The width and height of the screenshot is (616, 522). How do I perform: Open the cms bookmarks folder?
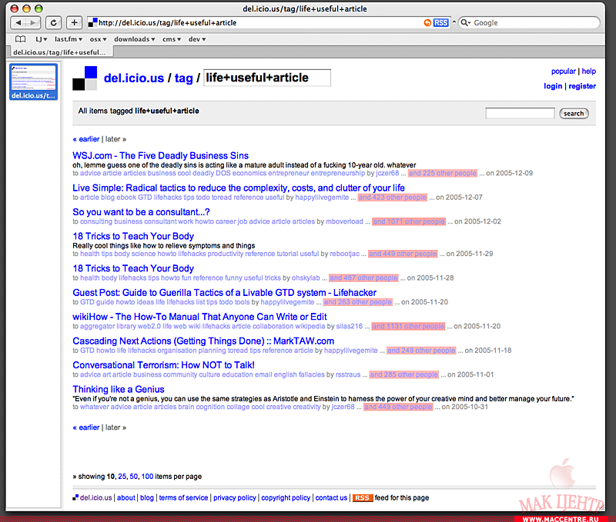(x=172, y=39)
